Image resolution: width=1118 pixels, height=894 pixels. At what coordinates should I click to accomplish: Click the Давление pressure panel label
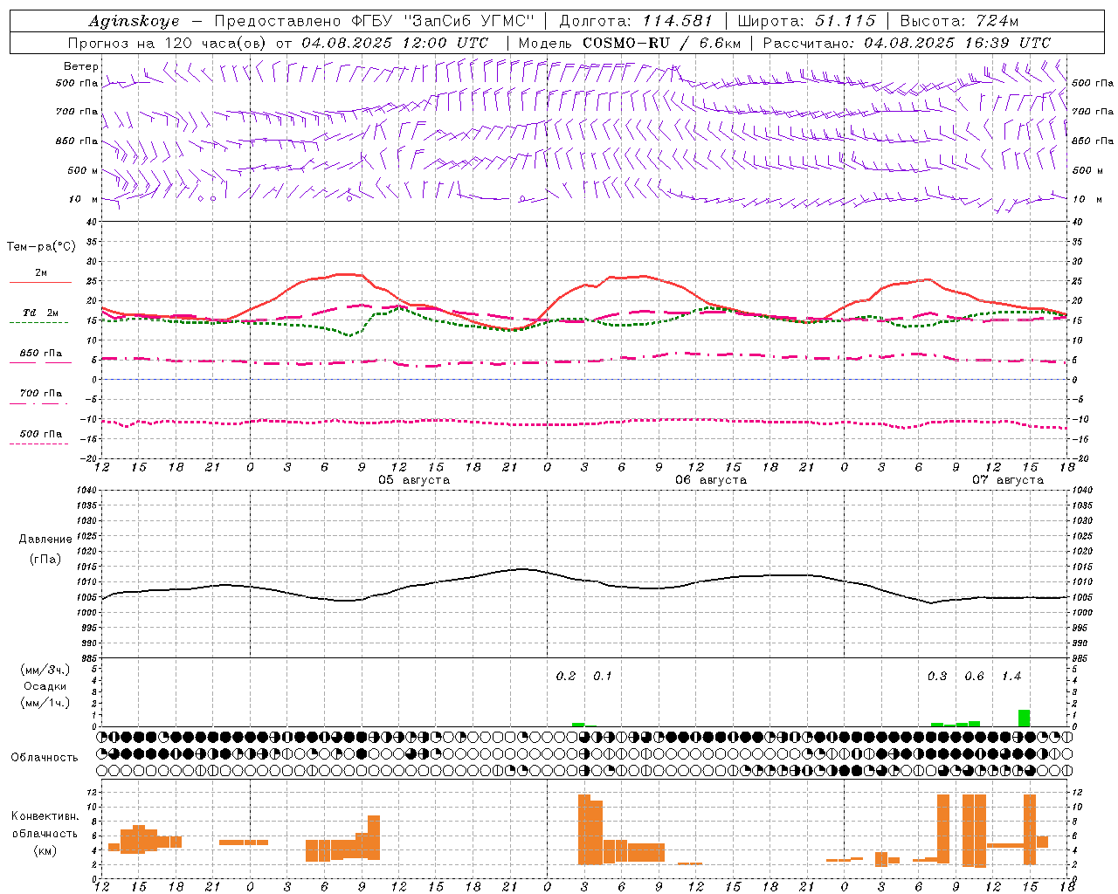point(45,540)
